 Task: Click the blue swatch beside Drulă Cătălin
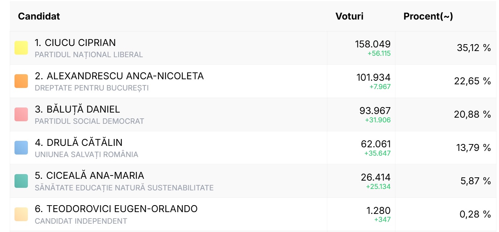click(21, 148)
